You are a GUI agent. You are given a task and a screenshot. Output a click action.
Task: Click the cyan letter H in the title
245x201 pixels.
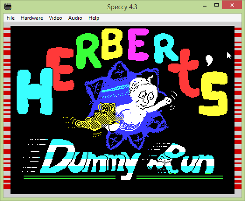(35, 92)
